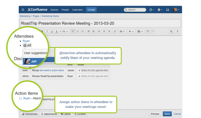Open the table dropdown
Image resolution: width=201 pixels, height=118 pixels.
(122, 31)
